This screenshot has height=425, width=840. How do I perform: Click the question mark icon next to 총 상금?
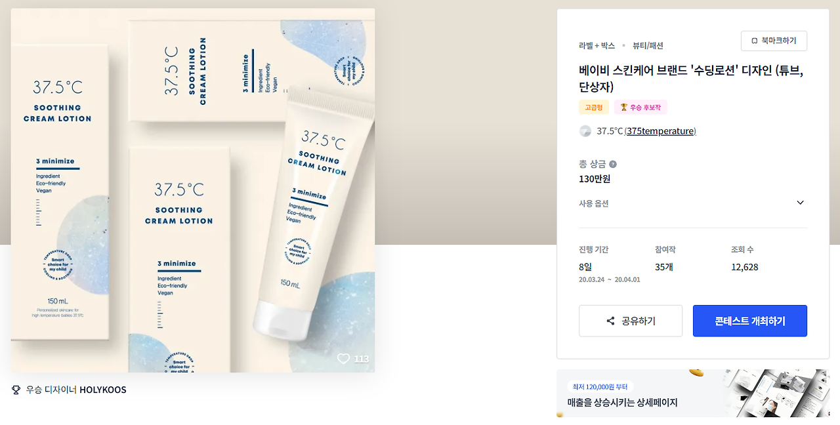(613, 164)
